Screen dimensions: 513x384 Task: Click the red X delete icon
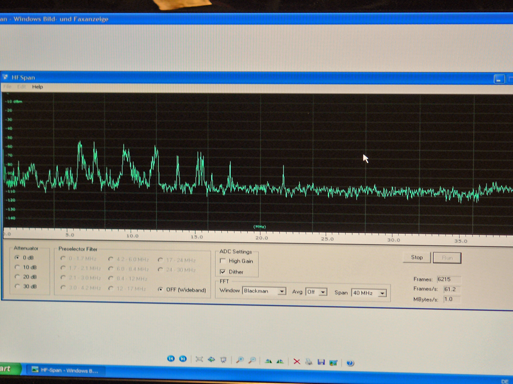click(x=297, y=362)
